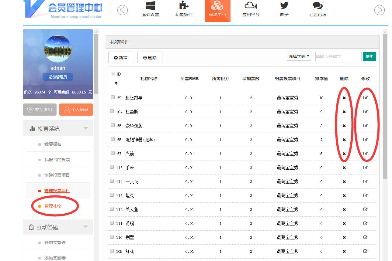Open the 社区论坛 chat bubble icon
The image size is (392, 261).
click(x=317, y=6)
